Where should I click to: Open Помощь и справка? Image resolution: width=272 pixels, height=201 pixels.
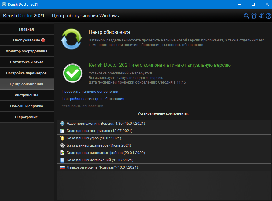pyautogui.click(x=27, y=106)
